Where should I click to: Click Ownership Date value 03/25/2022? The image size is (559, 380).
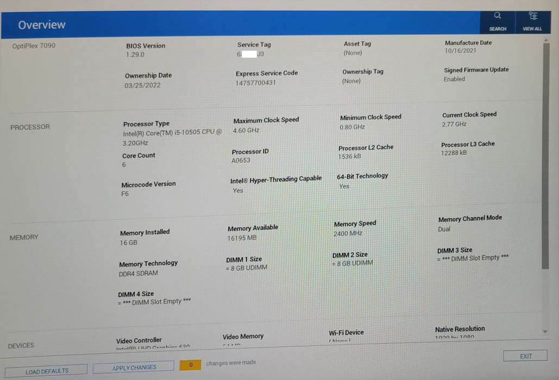142,85
